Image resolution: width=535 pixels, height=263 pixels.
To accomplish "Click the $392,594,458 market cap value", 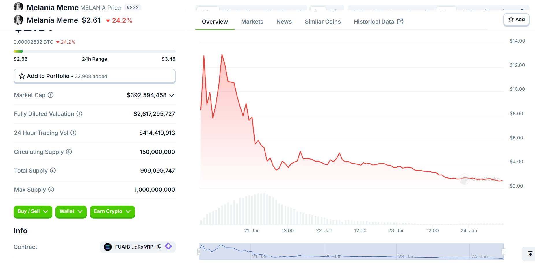I will (x=146, y=95).
